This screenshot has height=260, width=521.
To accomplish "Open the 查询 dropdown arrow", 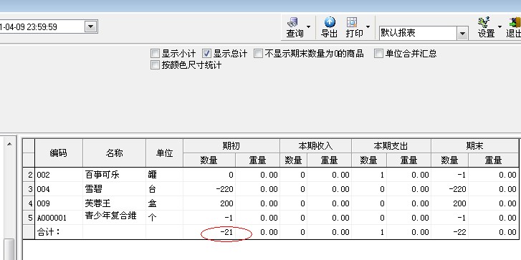I will click(x=309, y=27).
